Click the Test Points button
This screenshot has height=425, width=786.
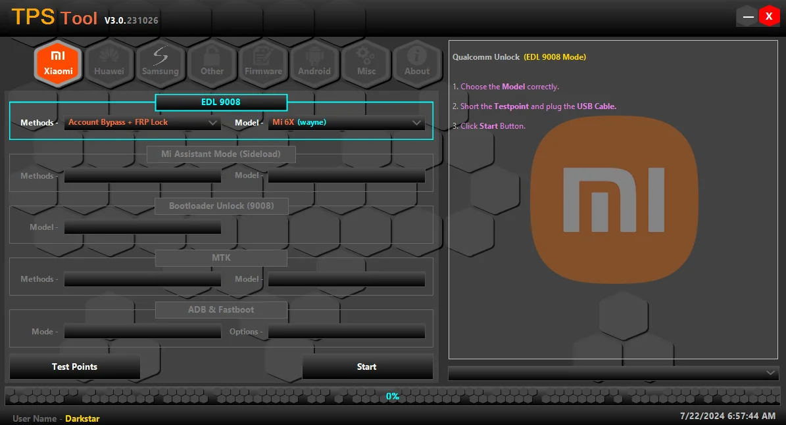point(75,367)
